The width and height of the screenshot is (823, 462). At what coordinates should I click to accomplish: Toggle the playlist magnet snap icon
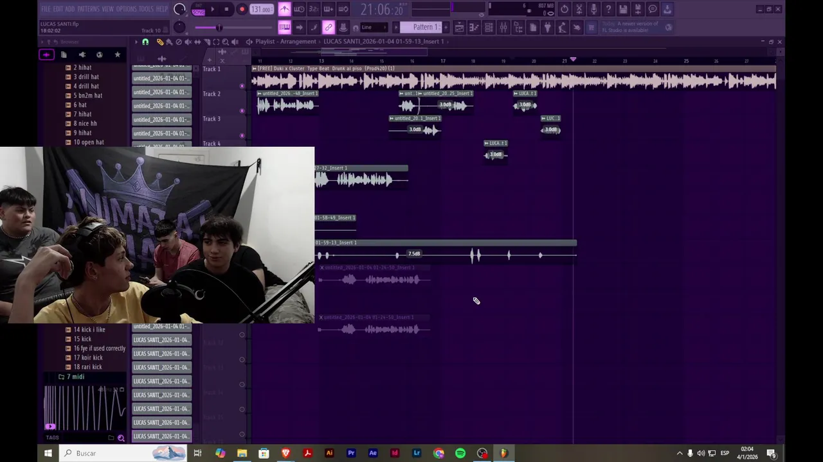(x=145, y=42)
